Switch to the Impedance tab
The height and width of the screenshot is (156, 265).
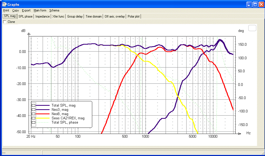[43, 16]
